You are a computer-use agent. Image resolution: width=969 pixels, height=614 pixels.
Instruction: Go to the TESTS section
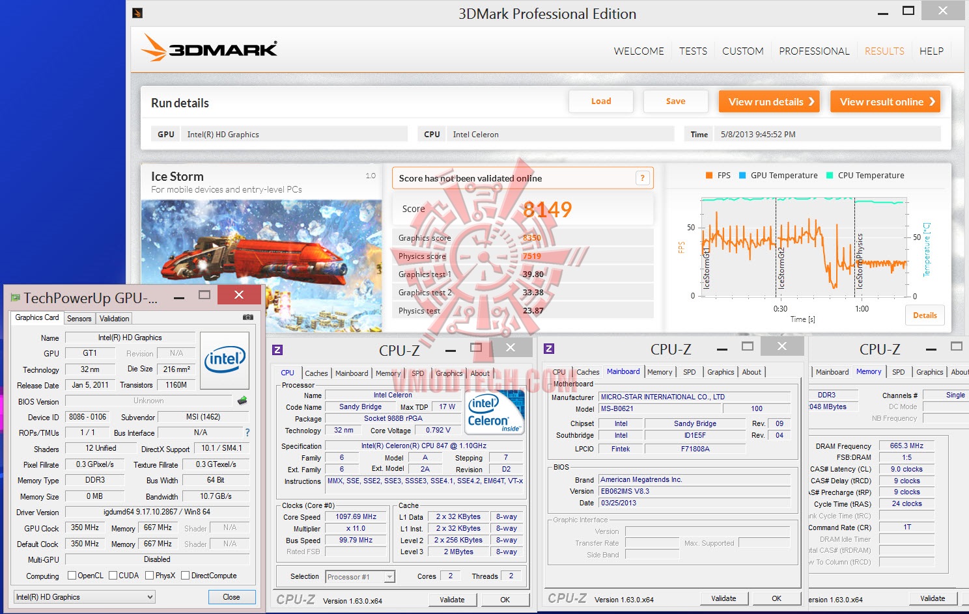click(x=693, y=51)
